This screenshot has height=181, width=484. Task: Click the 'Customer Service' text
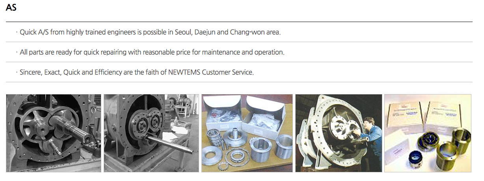228,72
